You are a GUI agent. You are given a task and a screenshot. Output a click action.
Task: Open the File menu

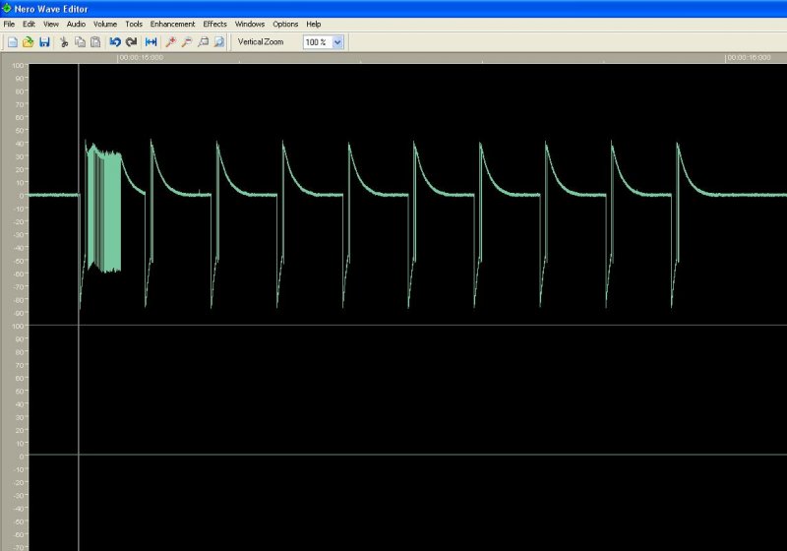[9, 24]
